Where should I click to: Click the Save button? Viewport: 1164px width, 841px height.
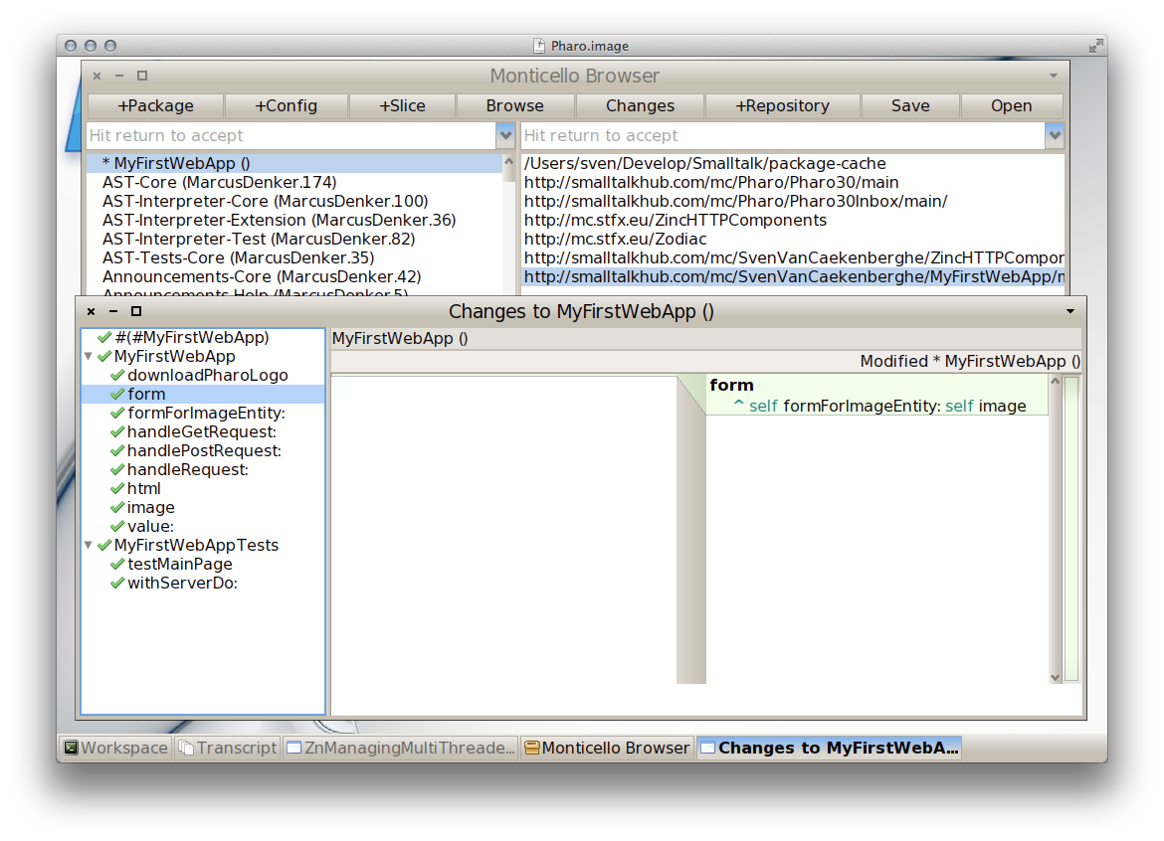point(910,106)
